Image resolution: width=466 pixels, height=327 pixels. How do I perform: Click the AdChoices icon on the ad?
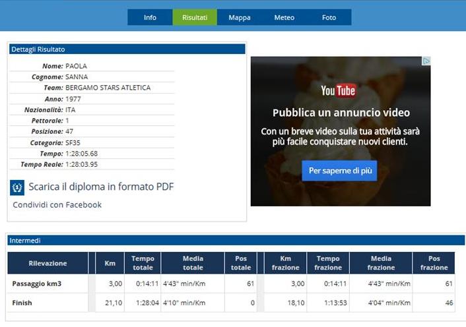tap(426, 61)
